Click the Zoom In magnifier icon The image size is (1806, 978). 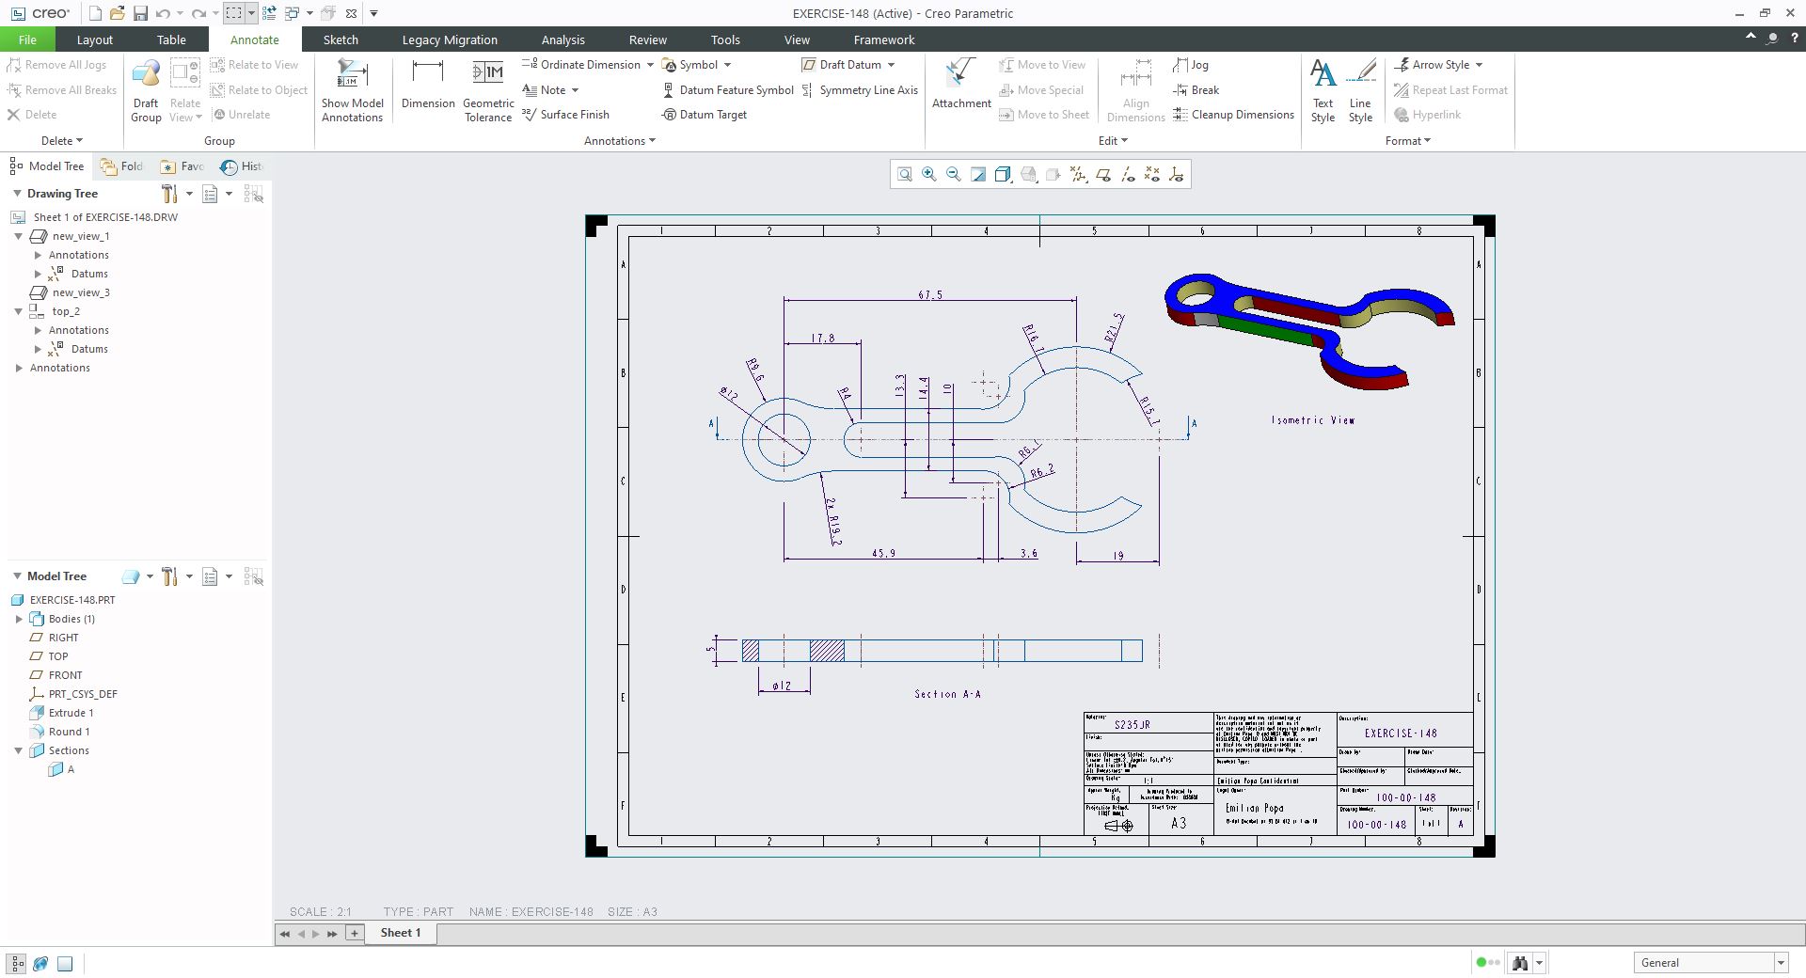[x=929, y=175]
